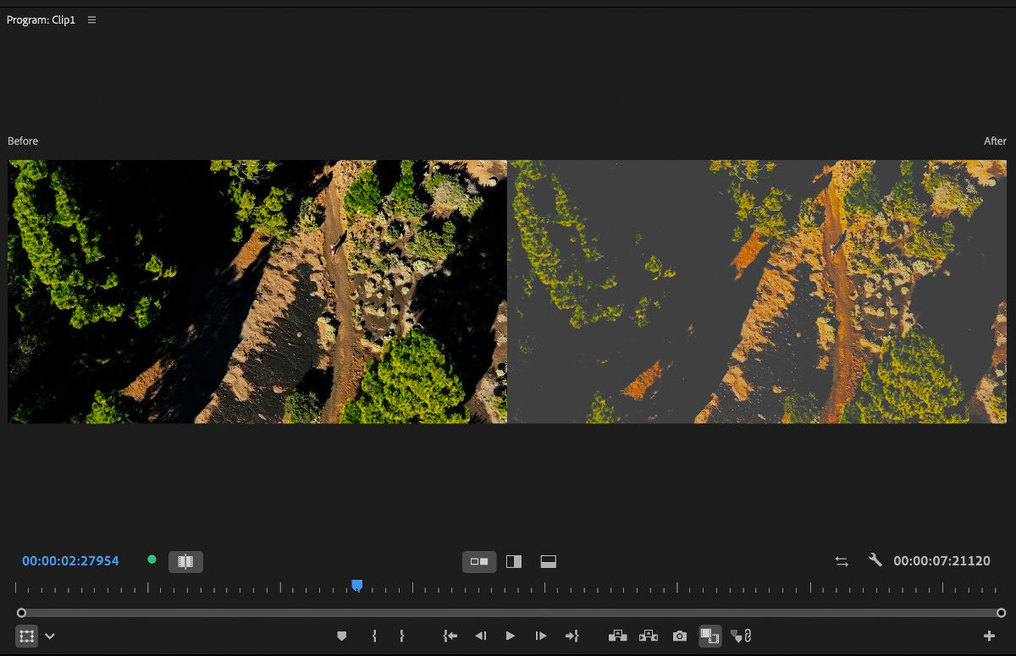Image resolution: width=1016 pixels, height=656 pixels.
Task: Click the swap sides arrows icon
Action: (841, 560)
